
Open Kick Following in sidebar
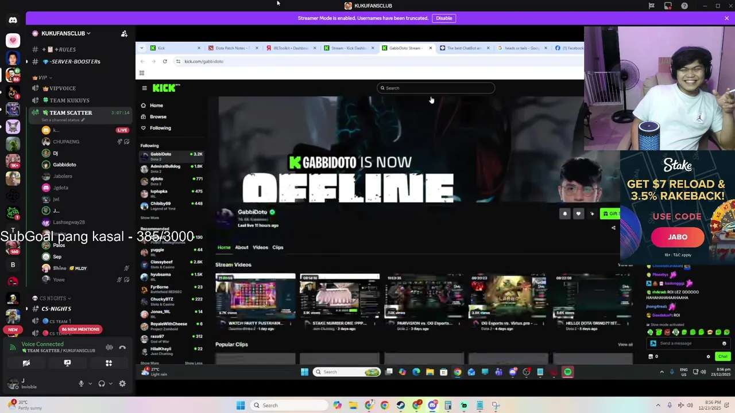coord(156,128)
